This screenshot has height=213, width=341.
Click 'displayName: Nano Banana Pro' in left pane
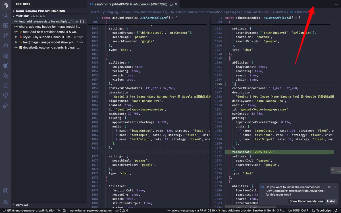tap(135, 101)
